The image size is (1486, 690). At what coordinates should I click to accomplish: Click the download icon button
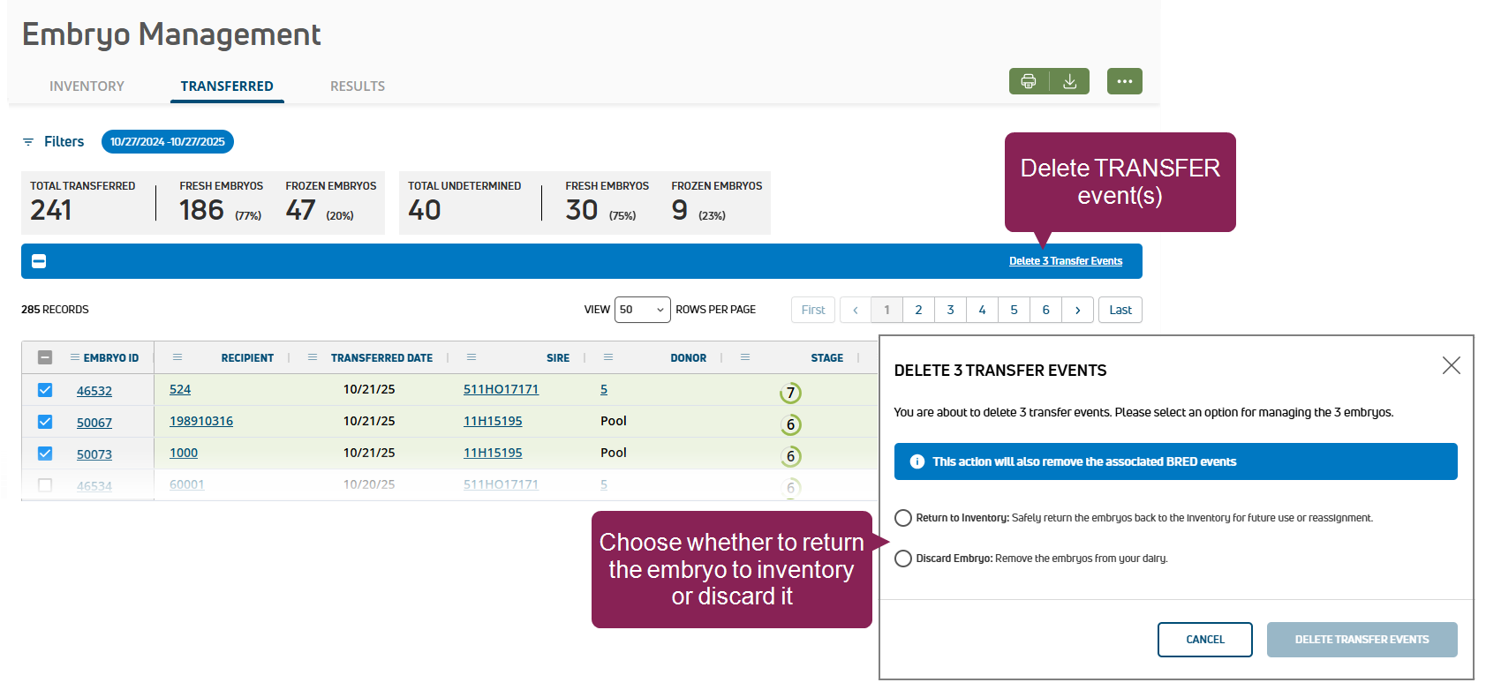(1069, 81)
